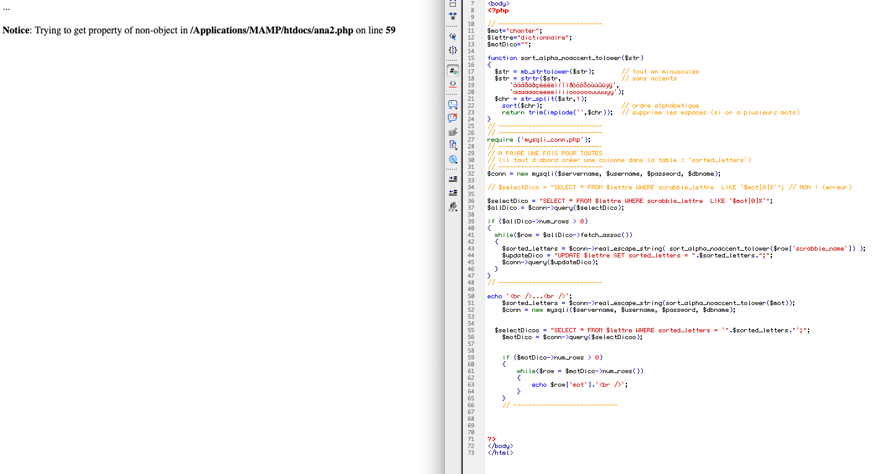The width and height of the screenshot is (881, 474).
Task: Click function sort_alpha_noaccent_tolower declaration
Action: coord(566,58)
